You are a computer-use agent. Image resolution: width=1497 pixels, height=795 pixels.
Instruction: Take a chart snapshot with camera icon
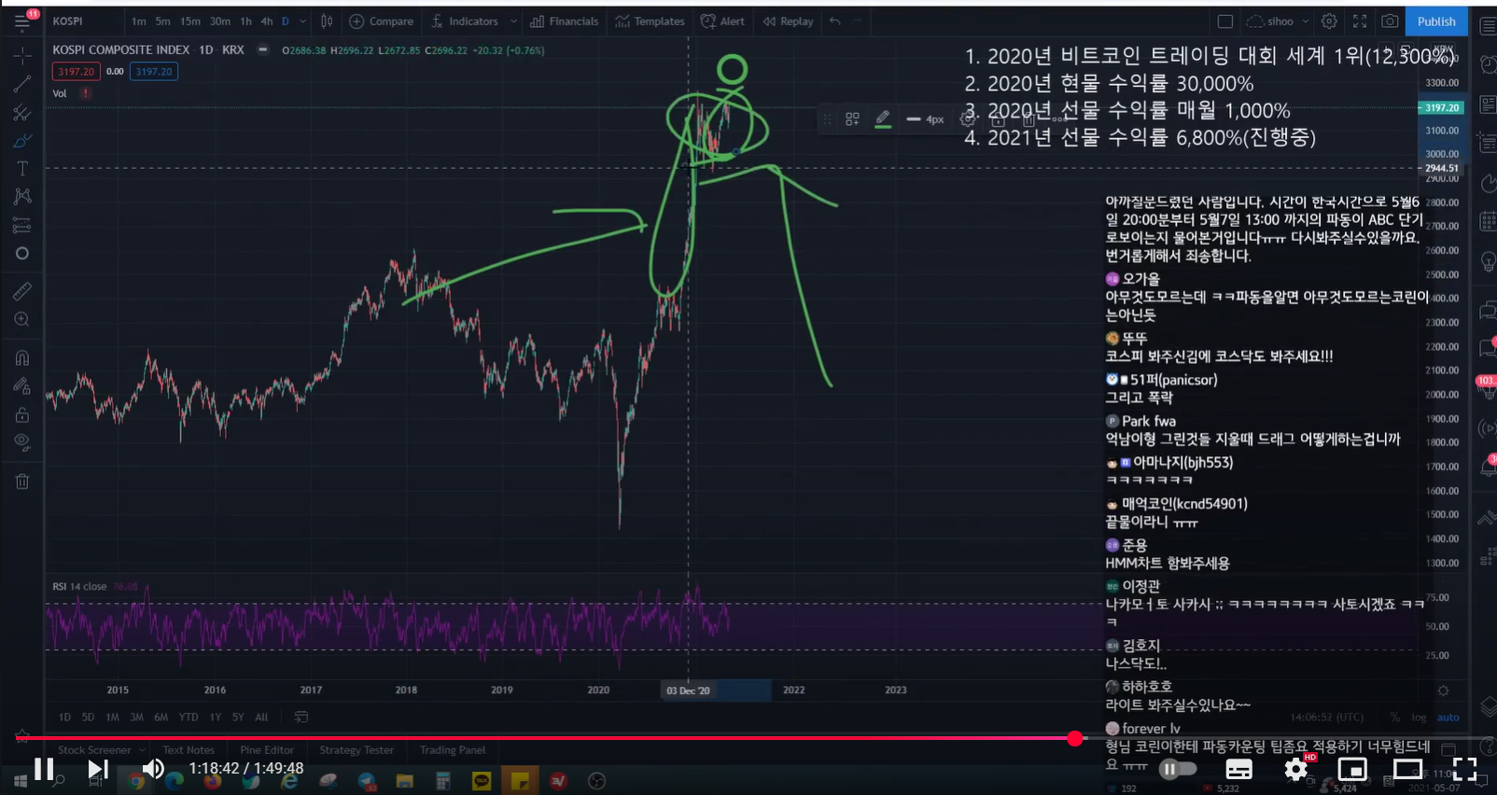(x=1390, y=21)
